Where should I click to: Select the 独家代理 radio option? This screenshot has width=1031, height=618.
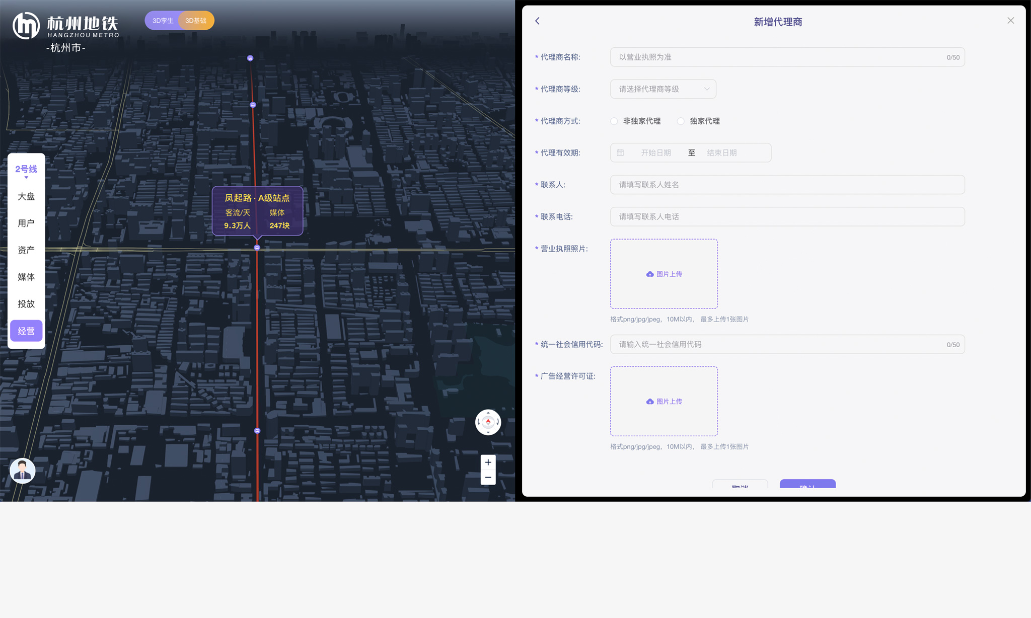point(681,121)
